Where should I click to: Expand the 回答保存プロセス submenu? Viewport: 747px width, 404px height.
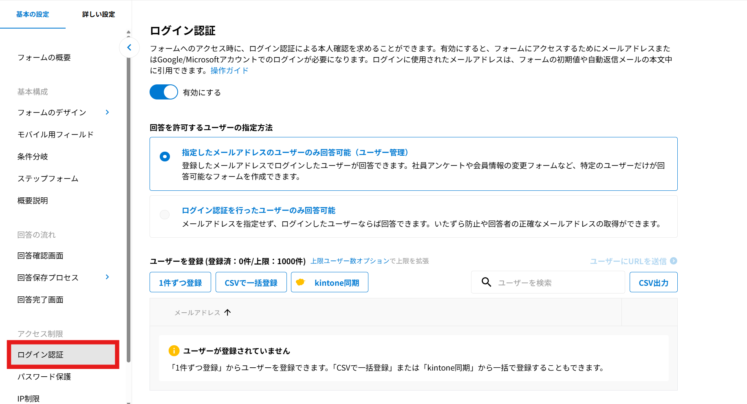(x=107, y=277)
